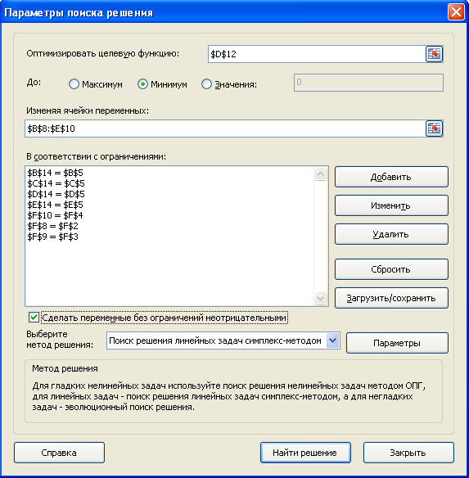Close the Параметры поиска решения dialog
This screenshot has height=478, width=469.
pos(456,12)
